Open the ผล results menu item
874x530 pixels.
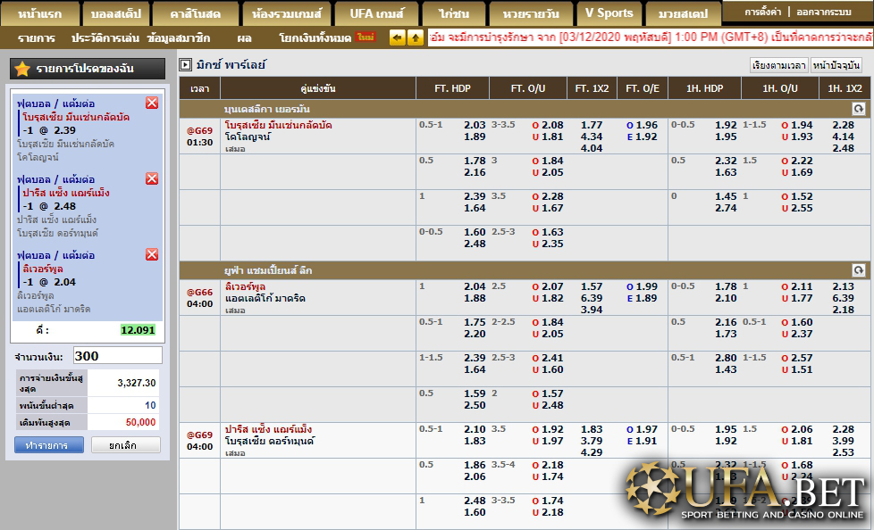pos(244,37)
